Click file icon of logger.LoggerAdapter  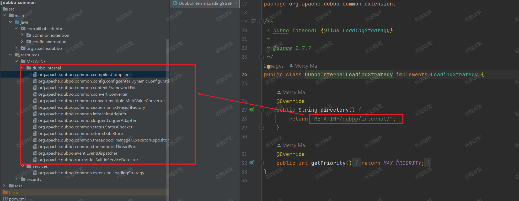click(x=35, y=120)
